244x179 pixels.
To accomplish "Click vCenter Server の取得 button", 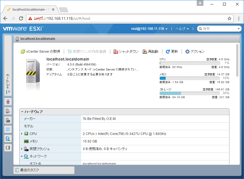I will click(40, 52).
